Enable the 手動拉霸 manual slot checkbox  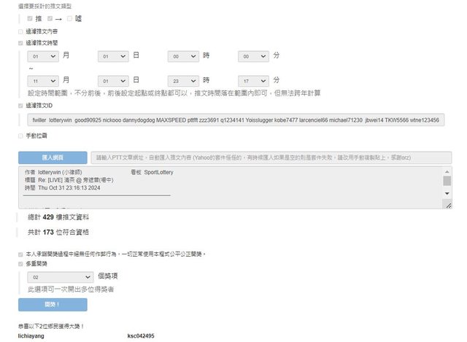(20, 136)
